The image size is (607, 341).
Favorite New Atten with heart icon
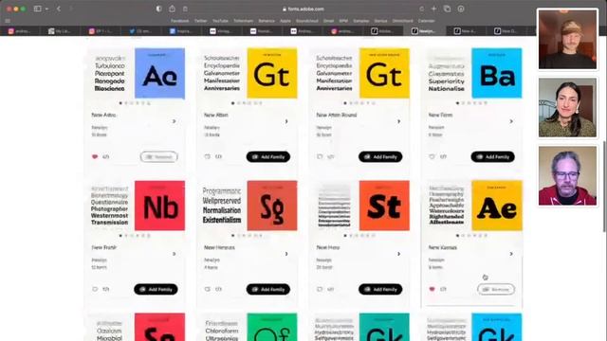[x=207, y=156]
